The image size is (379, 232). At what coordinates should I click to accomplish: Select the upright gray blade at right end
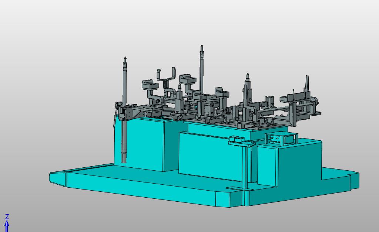pyautogui.click(x=307, y=84)
